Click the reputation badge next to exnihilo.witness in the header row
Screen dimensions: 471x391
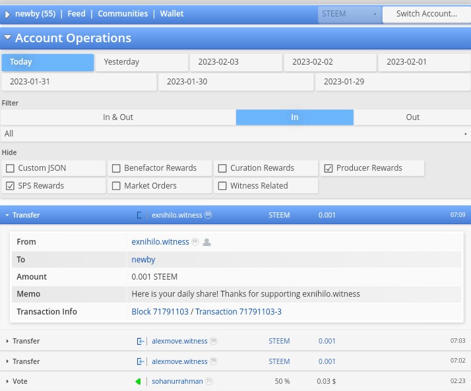coord(208,215)
